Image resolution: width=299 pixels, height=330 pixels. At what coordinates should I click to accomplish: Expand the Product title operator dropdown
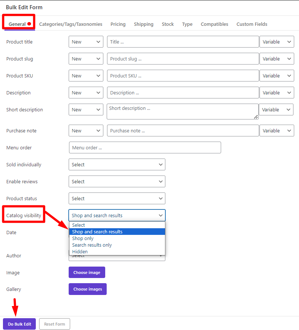(86, 42)
